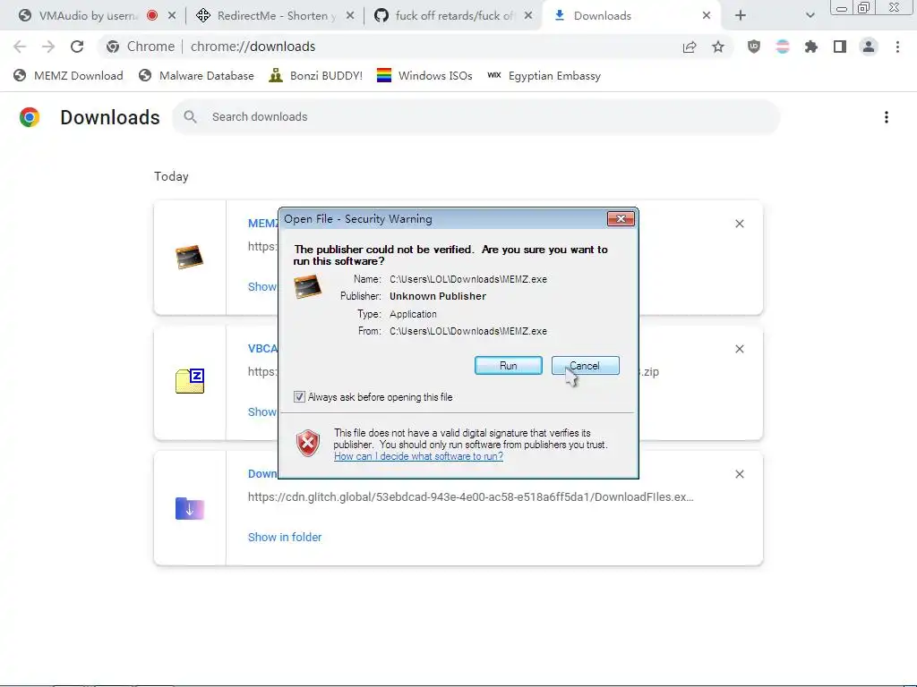
Task: Close the GitHub tab
Action: click(x=528, y=16)
